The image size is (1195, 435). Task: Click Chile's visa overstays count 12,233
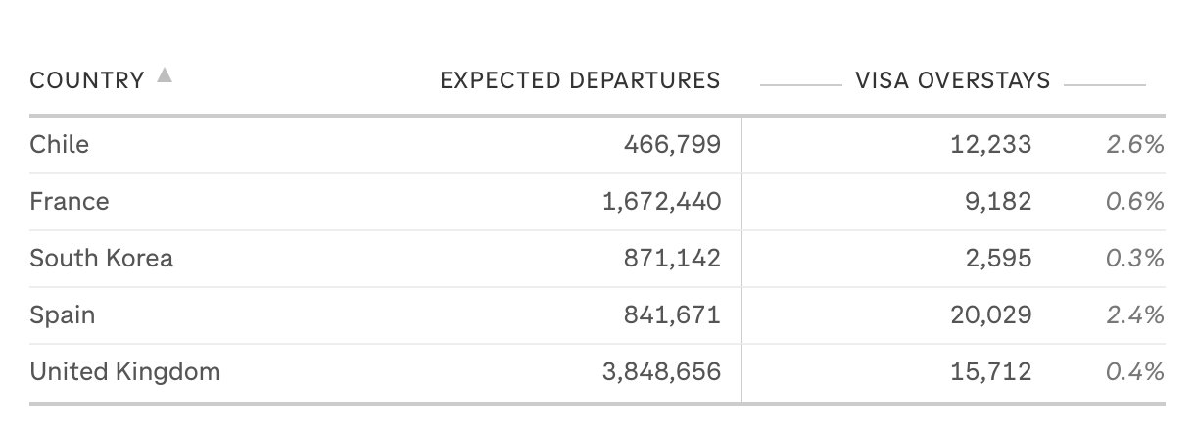(990, 145)
